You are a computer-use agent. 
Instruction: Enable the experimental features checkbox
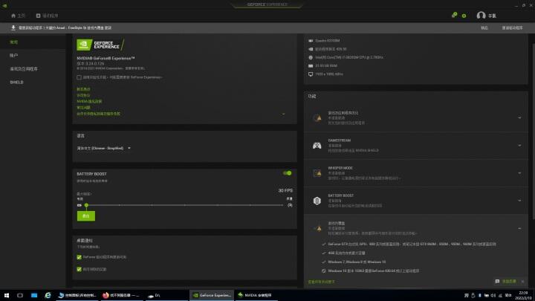[x=80, y=77]
